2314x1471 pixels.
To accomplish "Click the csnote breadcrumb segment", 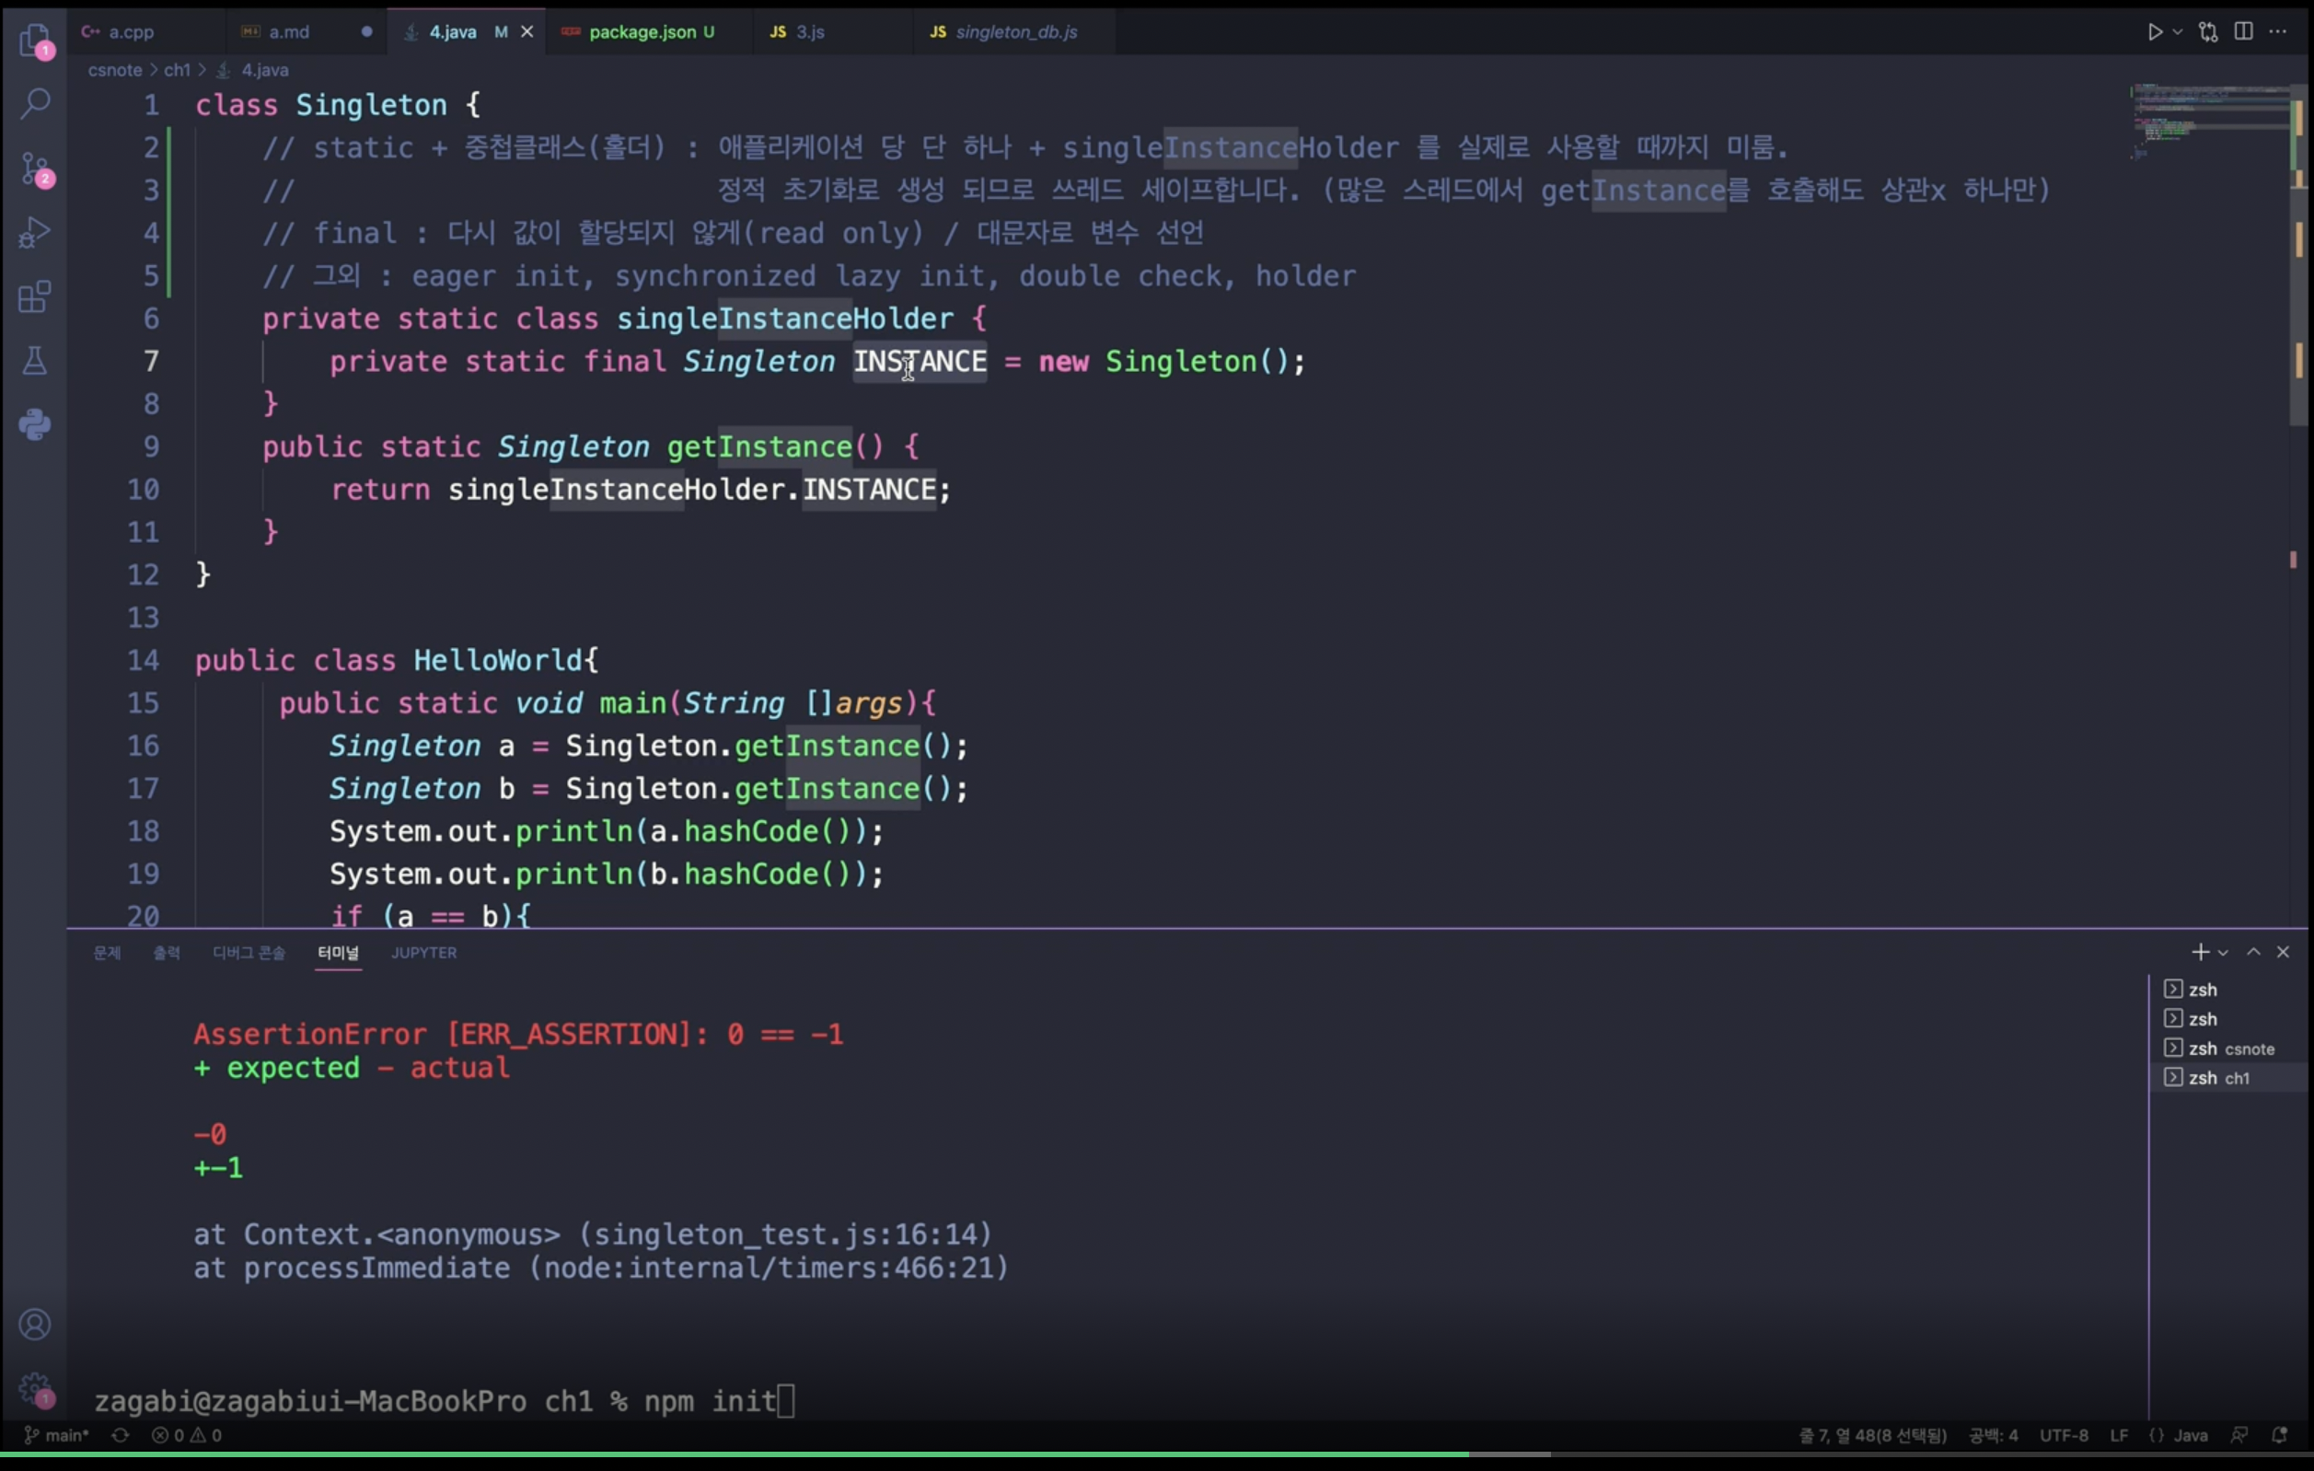I will point(114,70).
